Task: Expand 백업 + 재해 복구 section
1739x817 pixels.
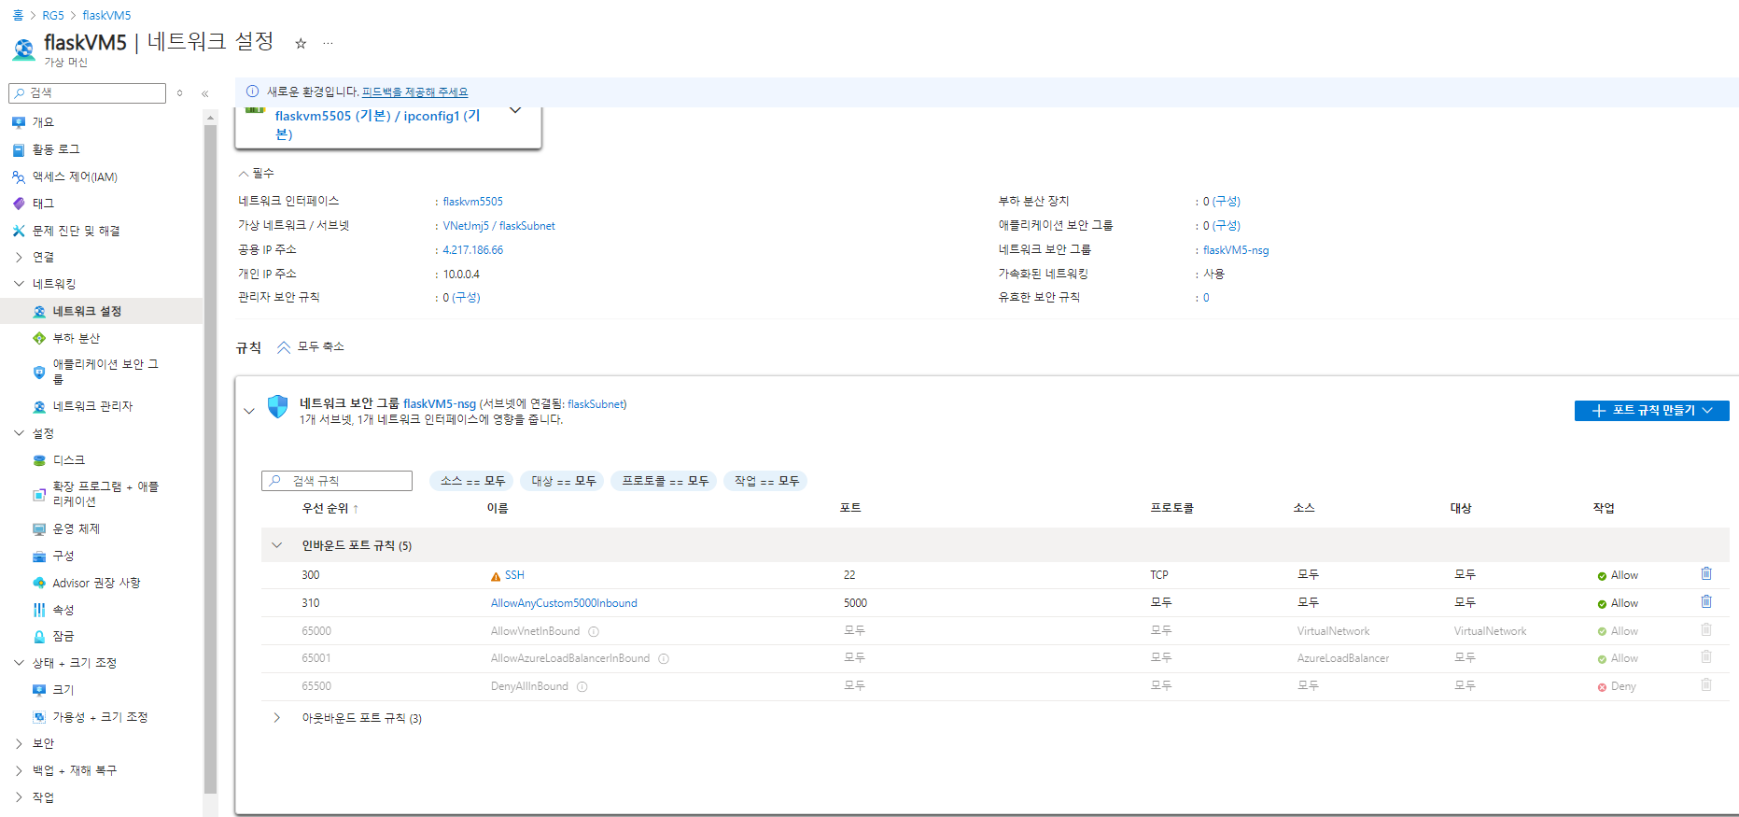Action: 19,770
